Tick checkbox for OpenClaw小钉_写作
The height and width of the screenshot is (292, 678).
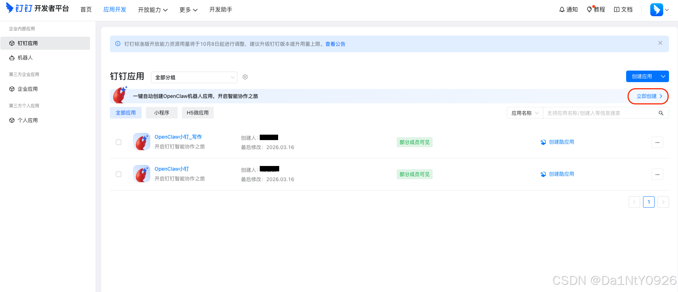tap(119, 142)
